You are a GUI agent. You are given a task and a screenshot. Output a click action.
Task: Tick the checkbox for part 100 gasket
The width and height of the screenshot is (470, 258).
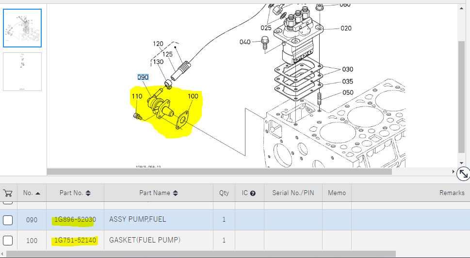[8, 241]
